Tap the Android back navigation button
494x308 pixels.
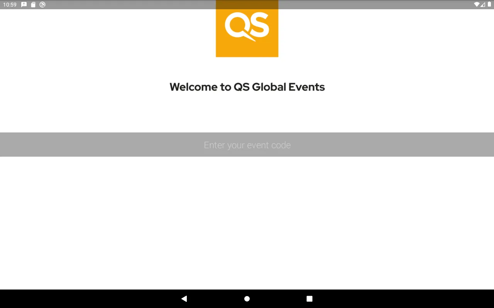pos(184,299)
